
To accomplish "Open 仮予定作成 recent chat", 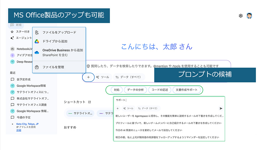I will [23, 79].
